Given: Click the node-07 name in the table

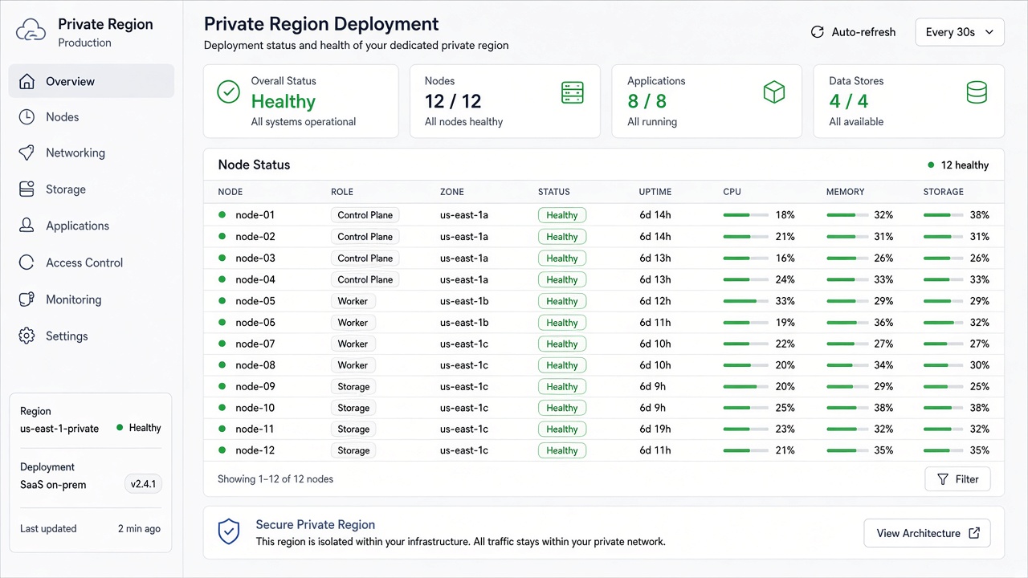Looking at the screenshot, I should tap(255, 344).
